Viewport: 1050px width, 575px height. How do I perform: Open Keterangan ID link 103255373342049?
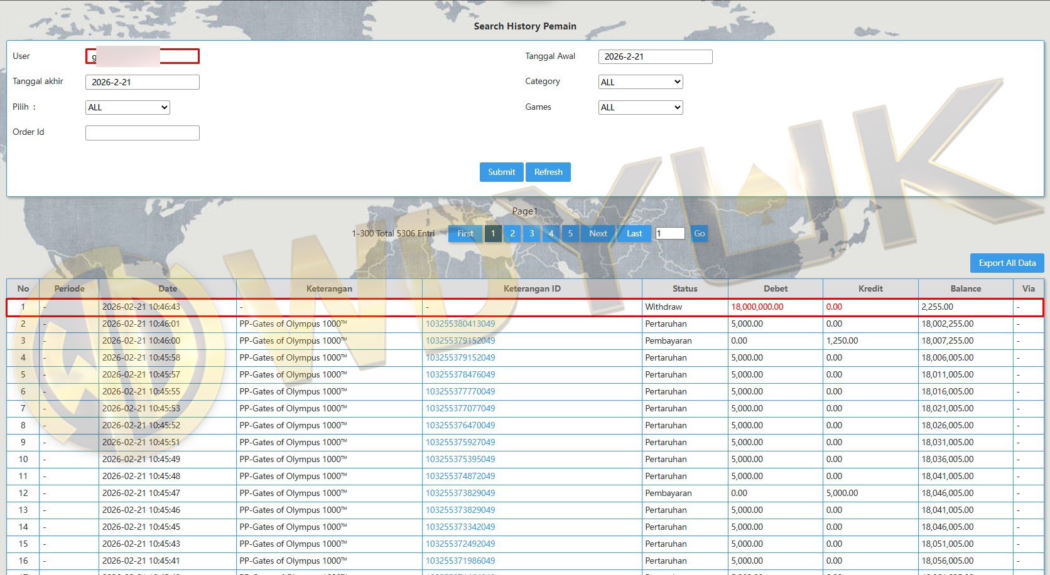pos(460,527)
